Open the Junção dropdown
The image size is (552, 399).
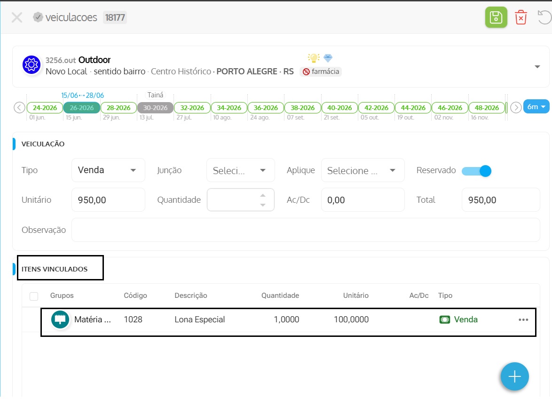pos(240,170)
